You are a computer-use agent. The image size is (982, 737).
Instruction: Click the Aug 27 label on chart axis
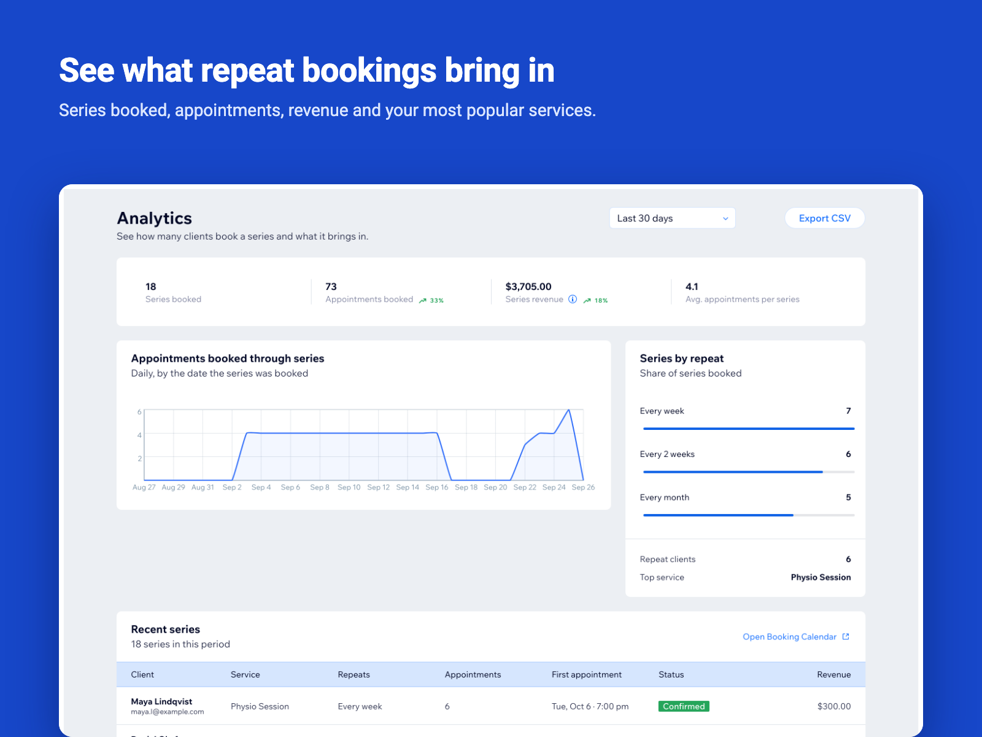[144, 487]
